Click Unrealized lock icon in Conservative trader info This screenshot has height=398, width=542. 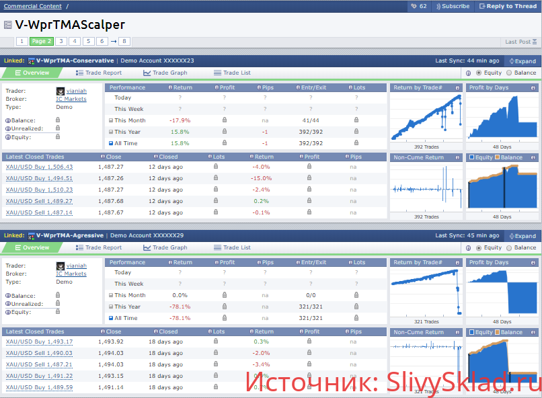point(58,128)
